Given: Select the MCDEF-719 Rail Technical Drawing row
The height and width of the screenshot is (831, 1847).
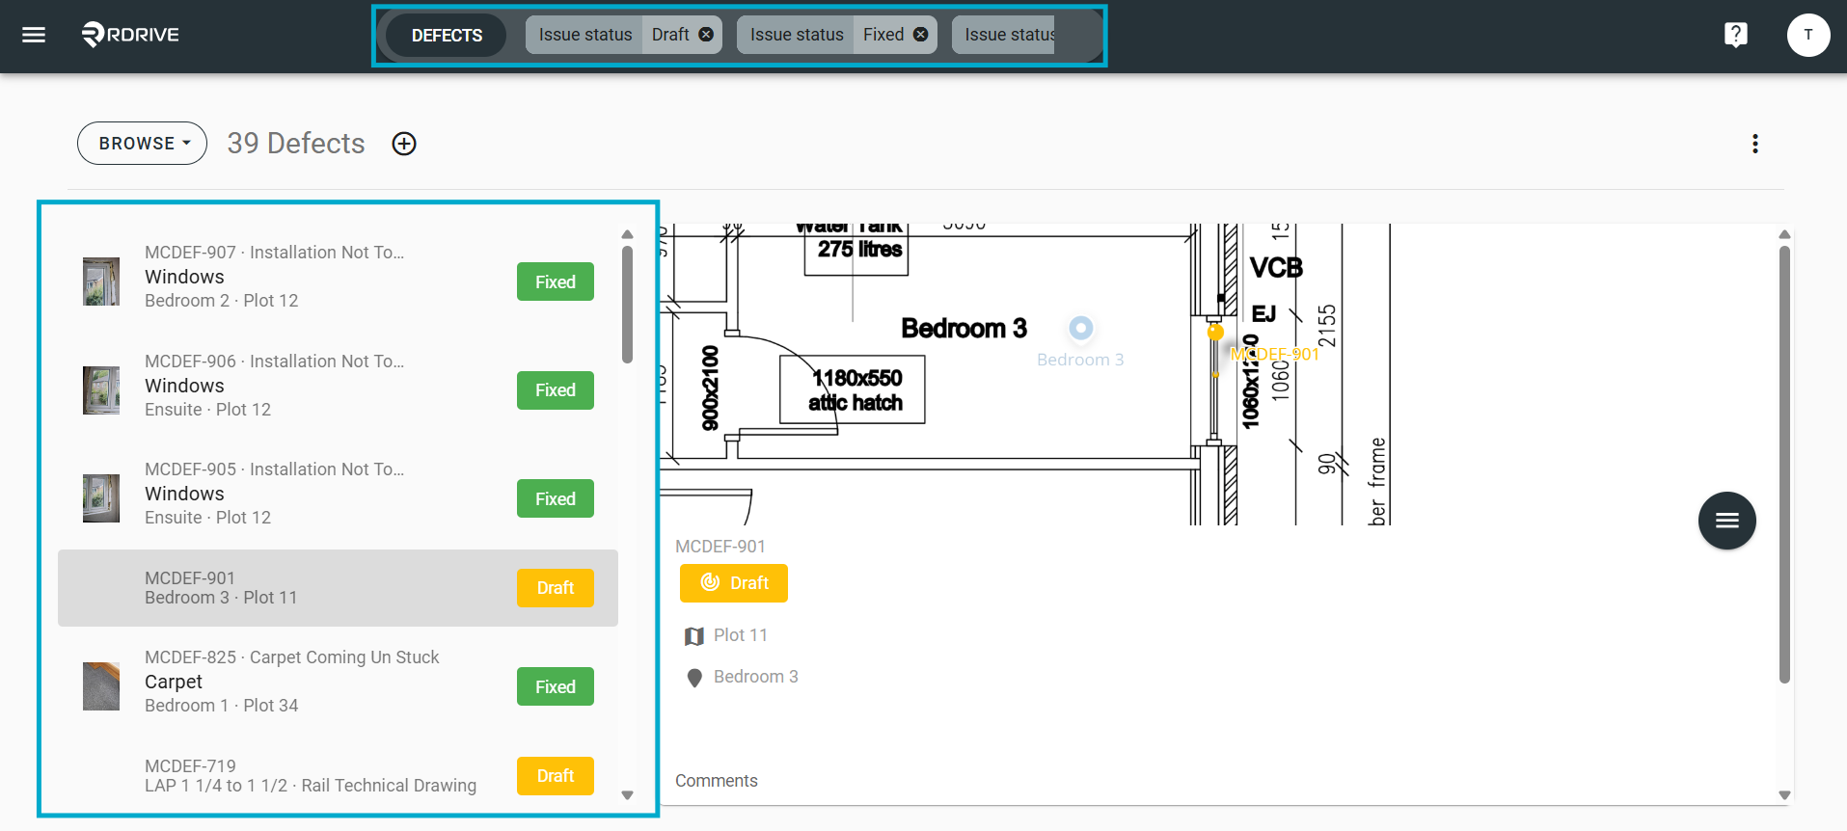Looking at the screenshot, I should 338,776.
